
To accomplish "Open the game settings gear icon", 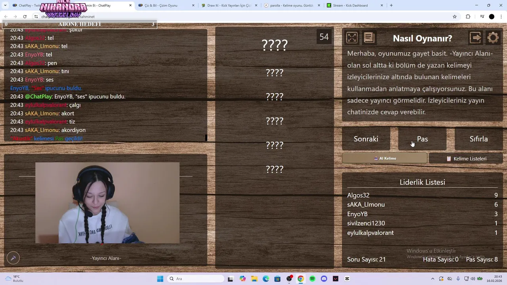I will point(493,38).
